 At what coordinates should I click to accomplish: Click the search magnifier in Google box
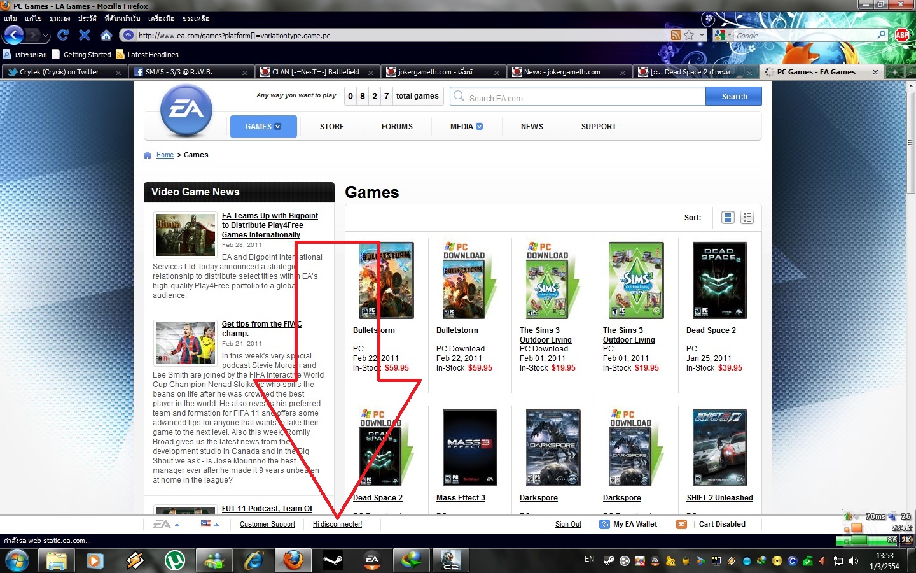(x=881, y=35)
